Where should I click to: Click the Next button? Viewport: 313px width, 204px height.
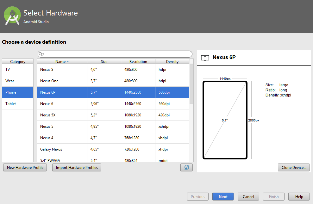223,197
